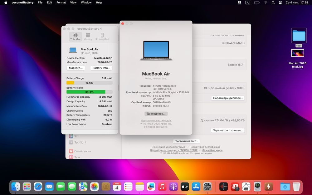The image size is (312, 195).
Task: Open Системний звіт... in System Settings
Action: pyautogui.click(x=186, y=141)
